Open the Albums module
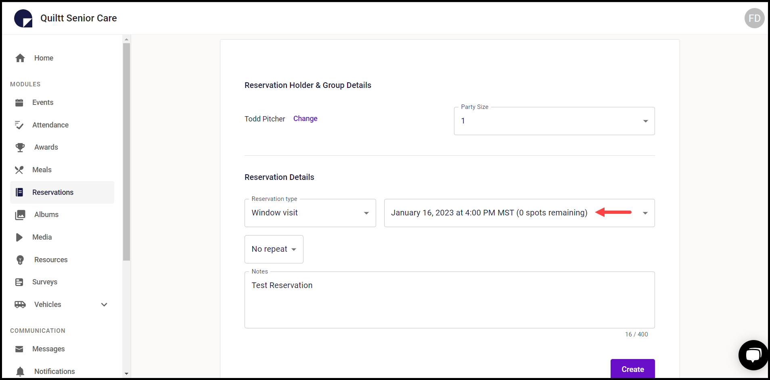The image size is (770, 380). 62,215
